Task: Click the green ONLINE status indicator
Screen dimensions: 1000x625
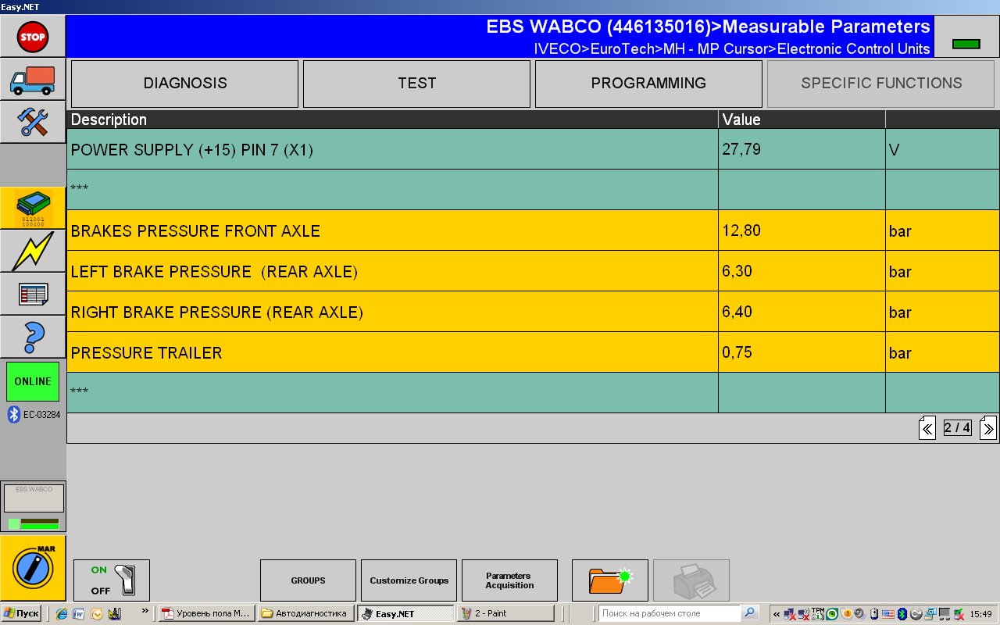Action: coord(33,381)
